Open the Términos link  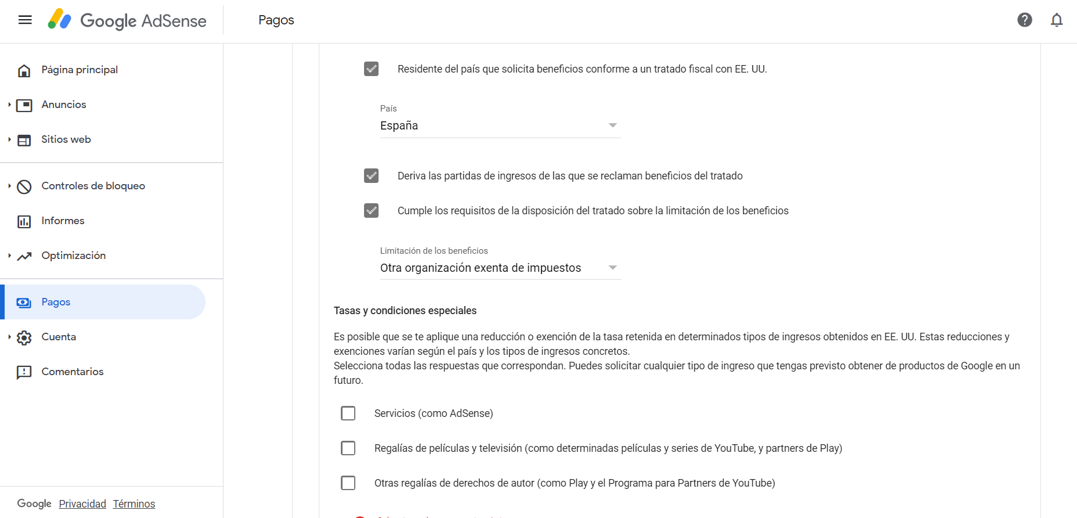click(x=134, y=504)
